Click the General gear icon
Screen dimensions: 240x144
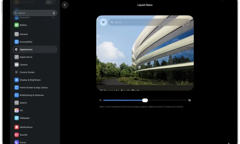click(x=17, y=34)
